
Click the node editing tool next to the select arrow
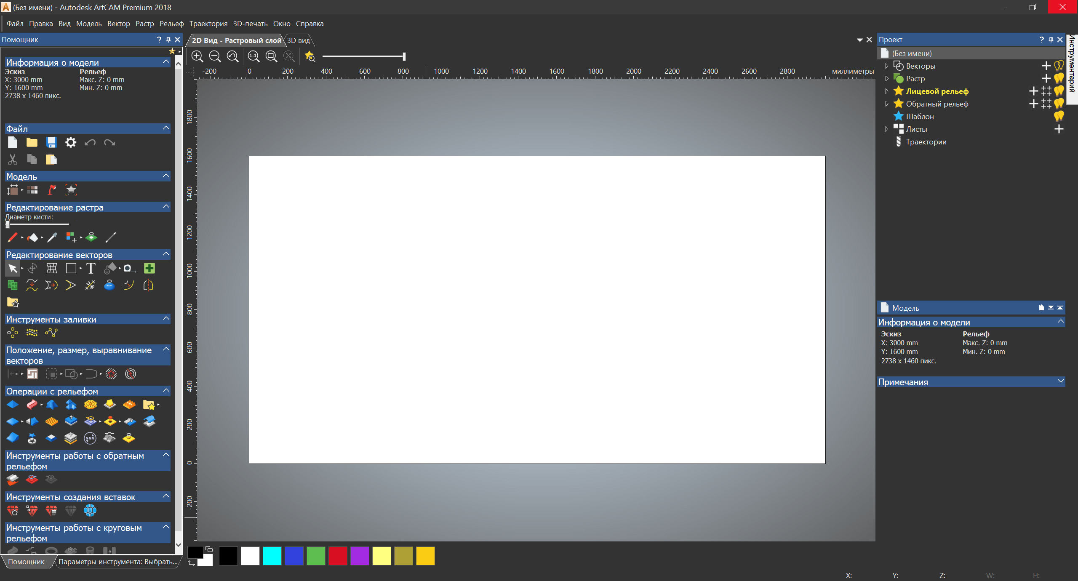click(32, 268)
